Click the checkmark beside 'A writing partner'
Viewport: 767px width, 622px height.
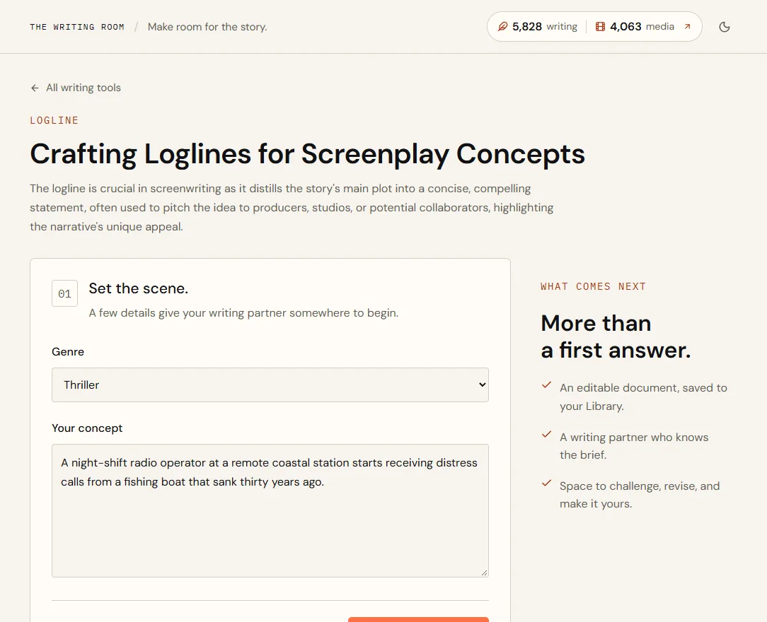pyautogui.click(x=547, y=435)
